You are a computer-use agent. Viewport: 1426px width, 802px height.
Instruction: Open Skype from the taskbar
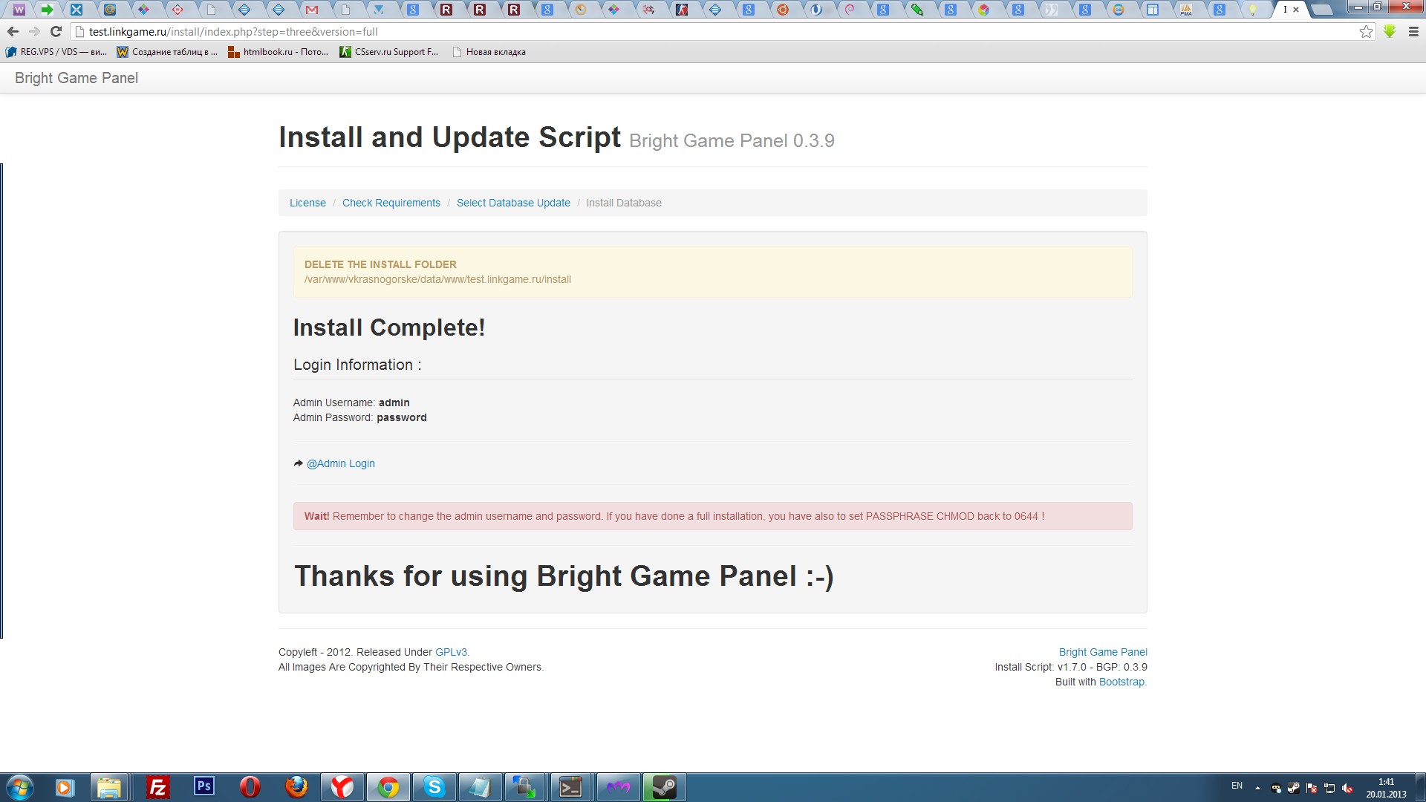pos(434,787)
